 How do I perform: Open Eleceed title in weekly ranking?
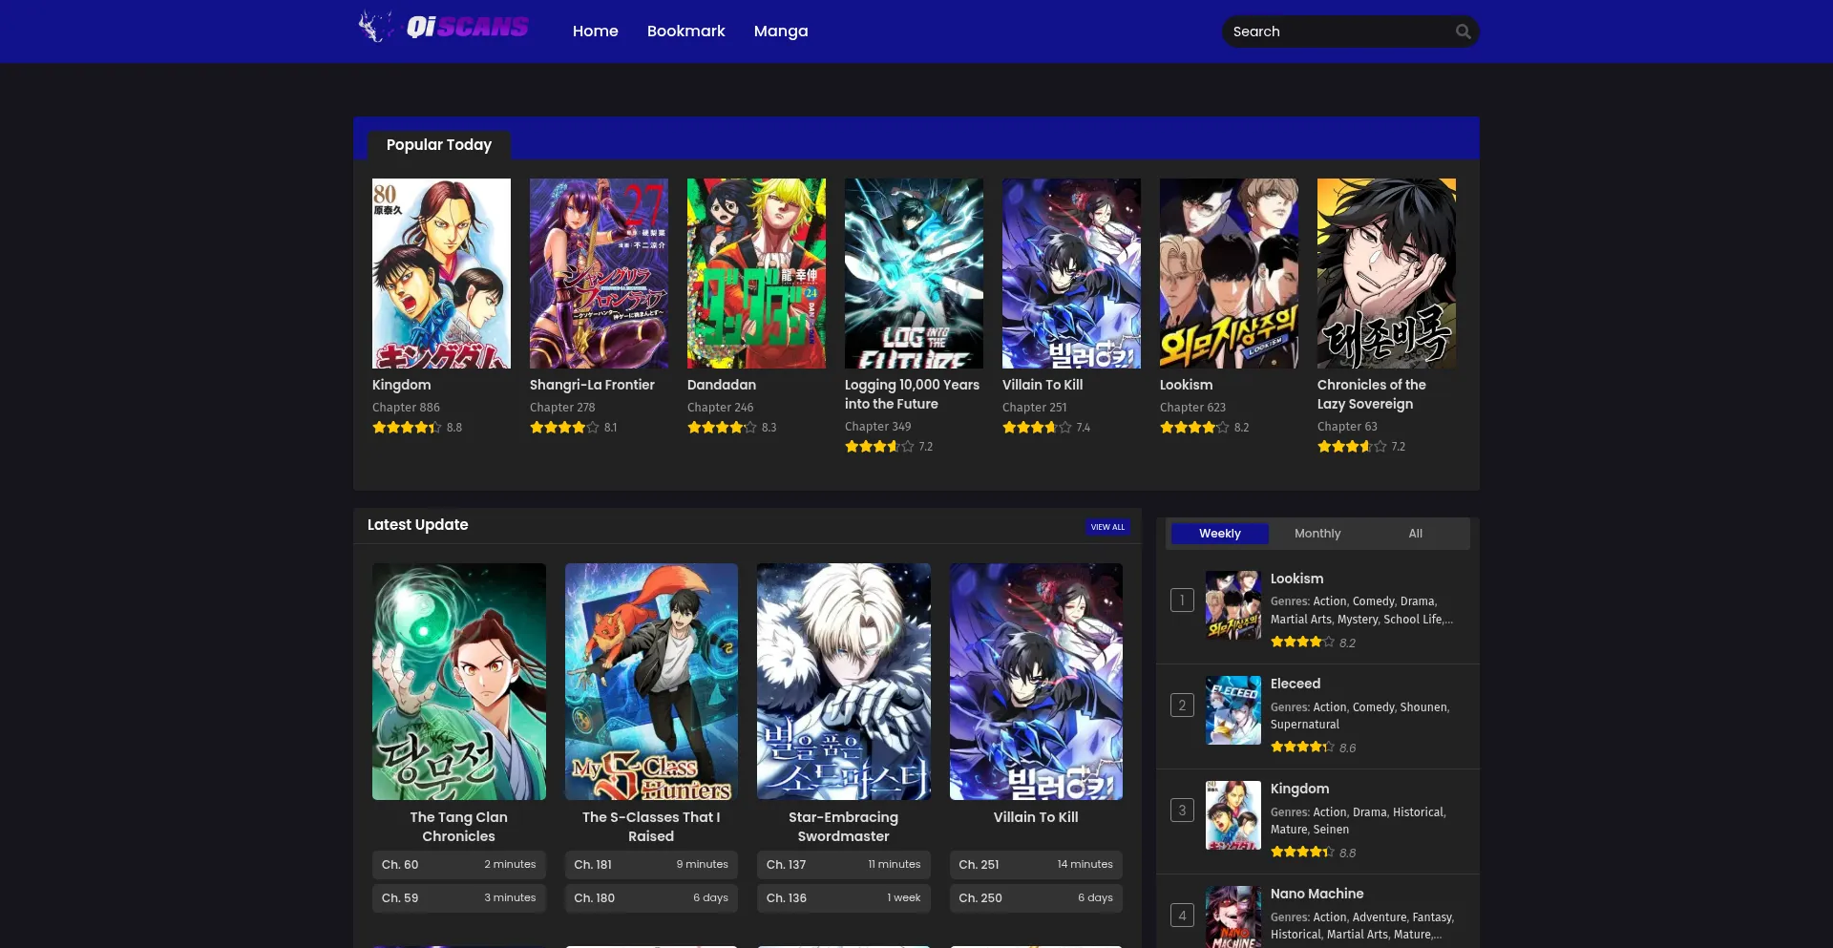pyautogui.click(x=1296, y=684)
